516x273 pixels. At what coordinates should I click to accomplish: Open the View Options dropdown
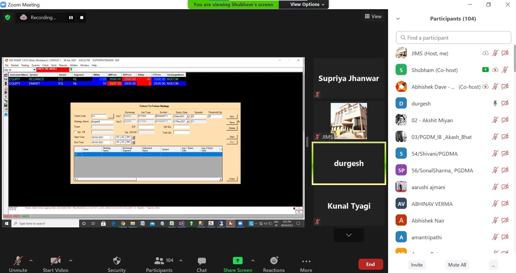[x=307, y=4]
